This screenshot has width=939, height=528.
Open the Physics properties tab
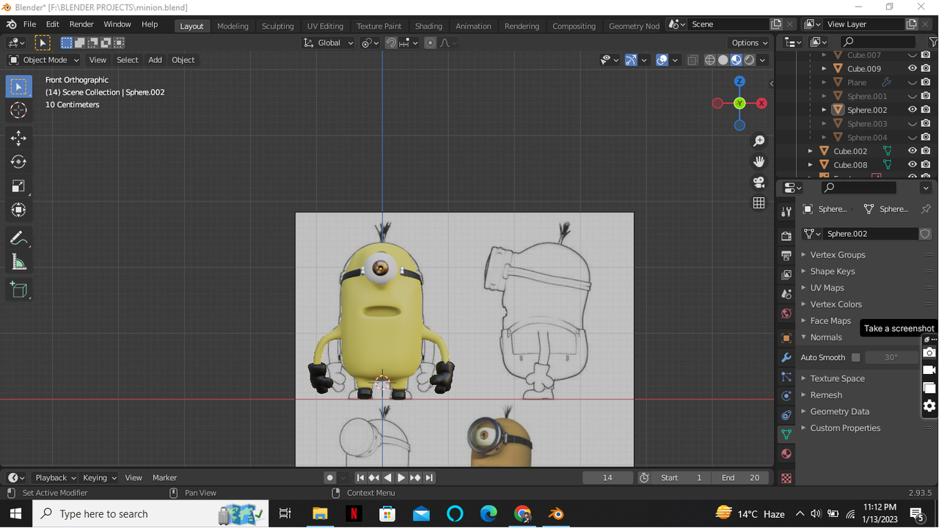tap(786, 396)
